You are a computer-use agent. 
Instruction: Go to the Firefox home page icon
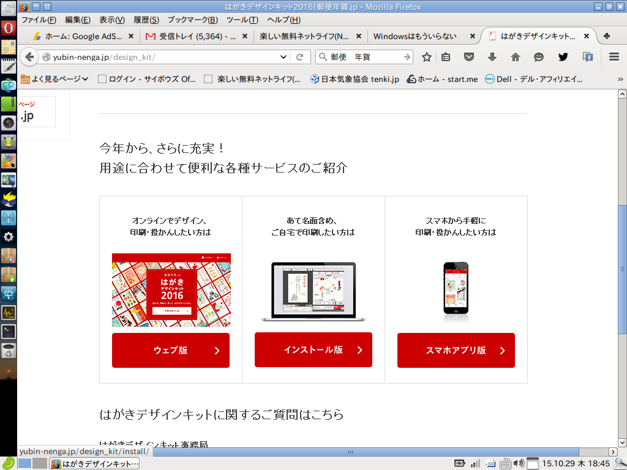516,57
